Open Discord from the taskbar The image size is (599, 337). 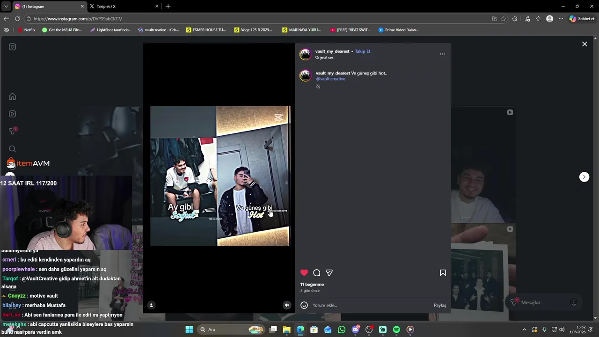(355, 330)
